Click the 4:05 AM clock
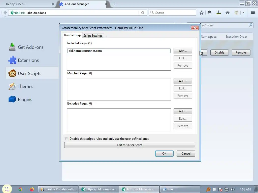 (x=245, y=189)
